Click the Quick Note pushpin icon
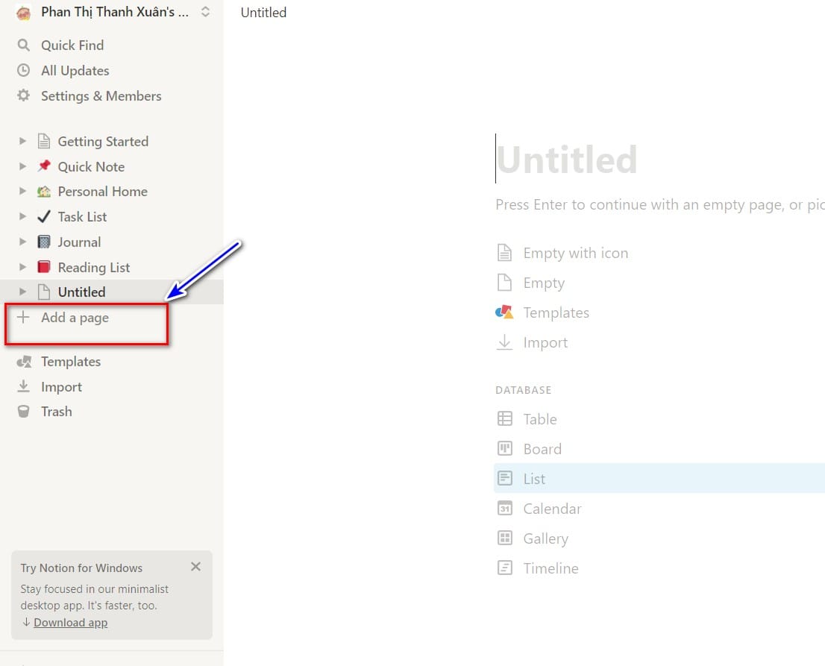This screenshot has width=825, height=666. point(44,166)
